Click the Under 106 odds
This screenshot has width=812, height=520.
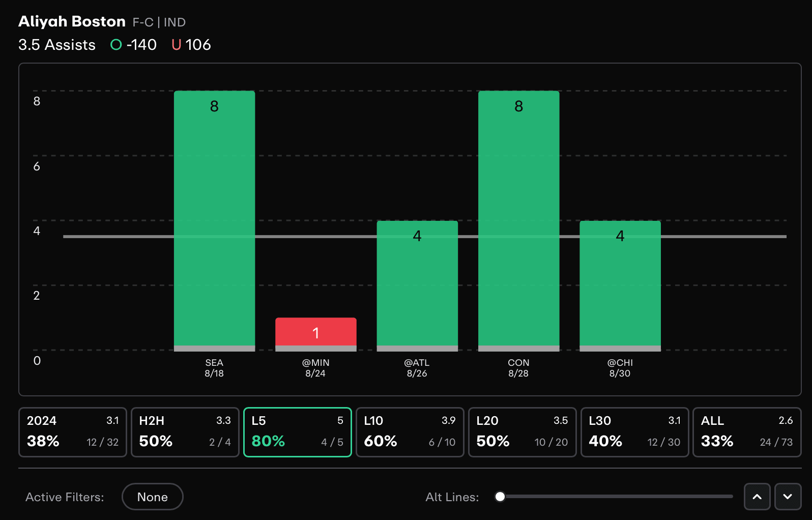pos(191,45)
